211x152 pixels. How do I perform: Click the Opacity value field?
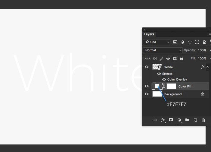point(202,50)
